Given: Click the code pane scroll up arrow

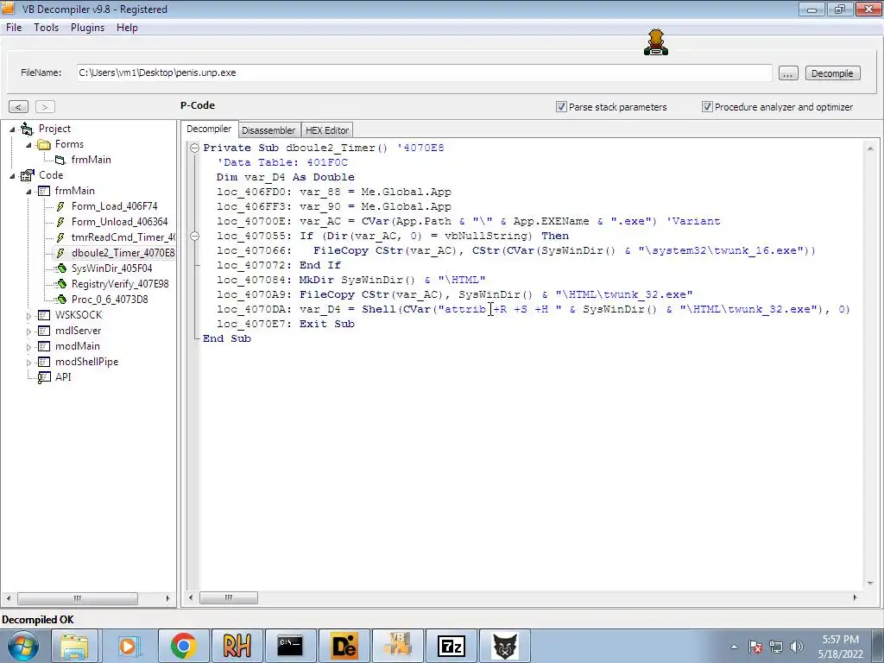Looking at the screenshot, I should point(870,148).
